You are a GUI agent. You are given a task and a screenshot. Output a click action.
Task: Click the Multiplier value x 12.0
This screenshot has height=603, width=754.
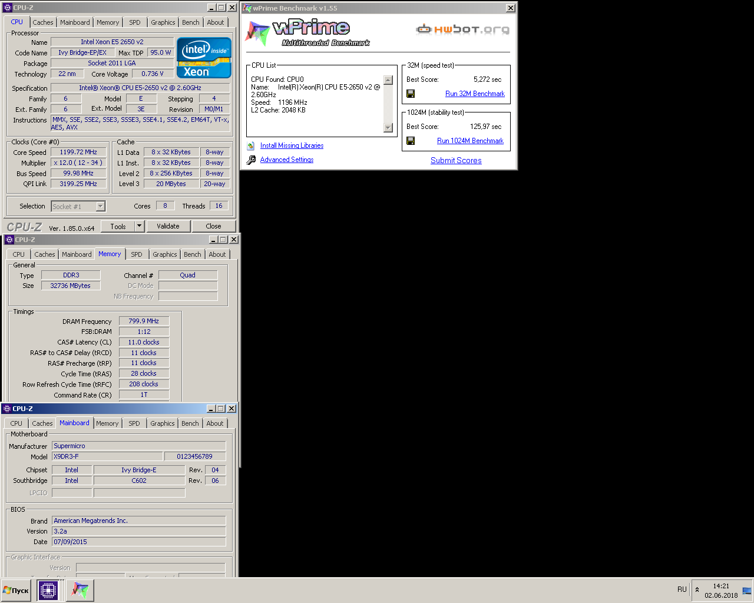click(x=78, y=163)
